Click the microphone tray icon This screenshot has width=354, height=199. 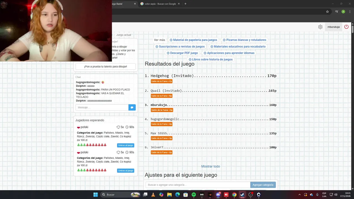click(x=317, y=195)
